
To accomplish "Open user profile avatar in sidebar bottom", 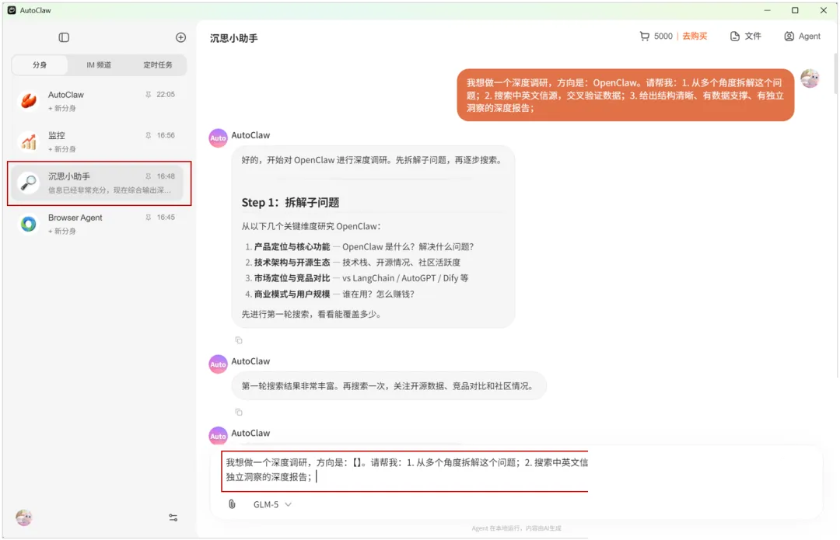I will [24, 517].
